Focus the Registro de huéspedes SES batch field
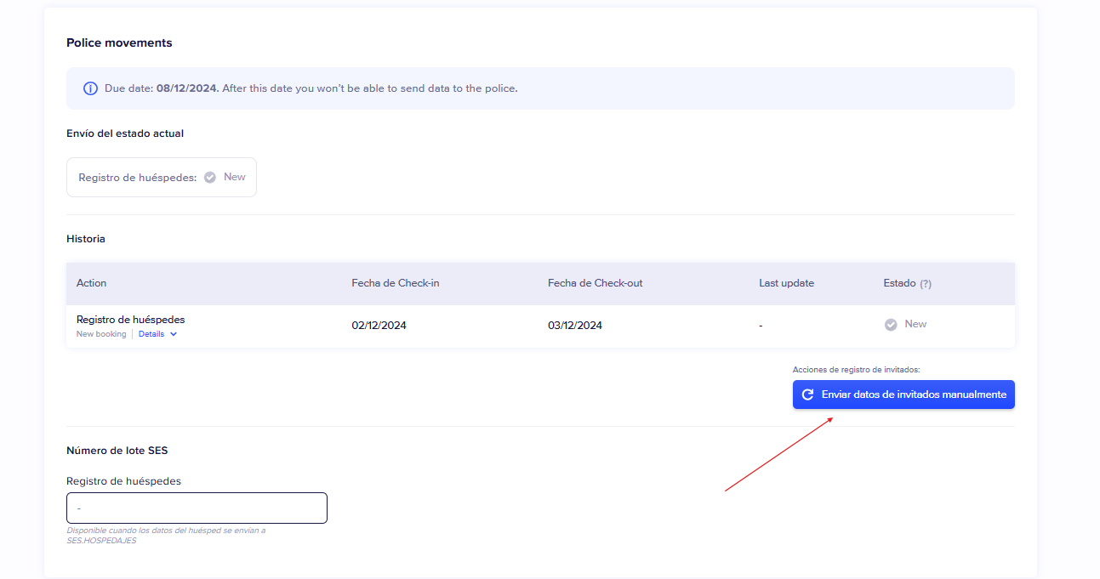 tap(197, 508)
